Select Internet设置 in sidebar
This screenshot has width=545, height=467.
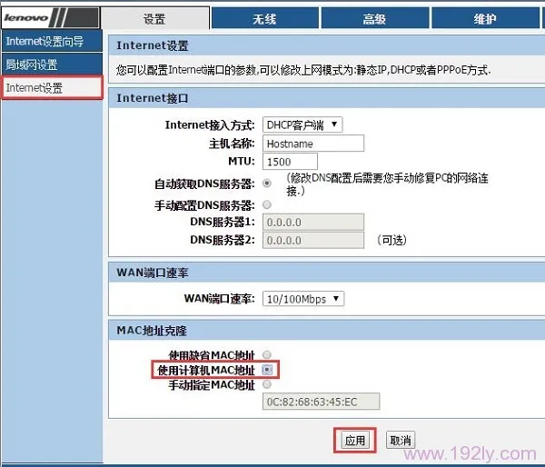(35, 87)
